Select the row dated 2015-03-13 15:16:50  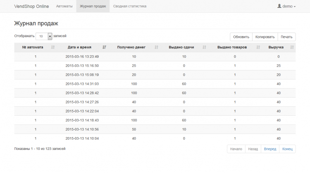coord(155,65)
